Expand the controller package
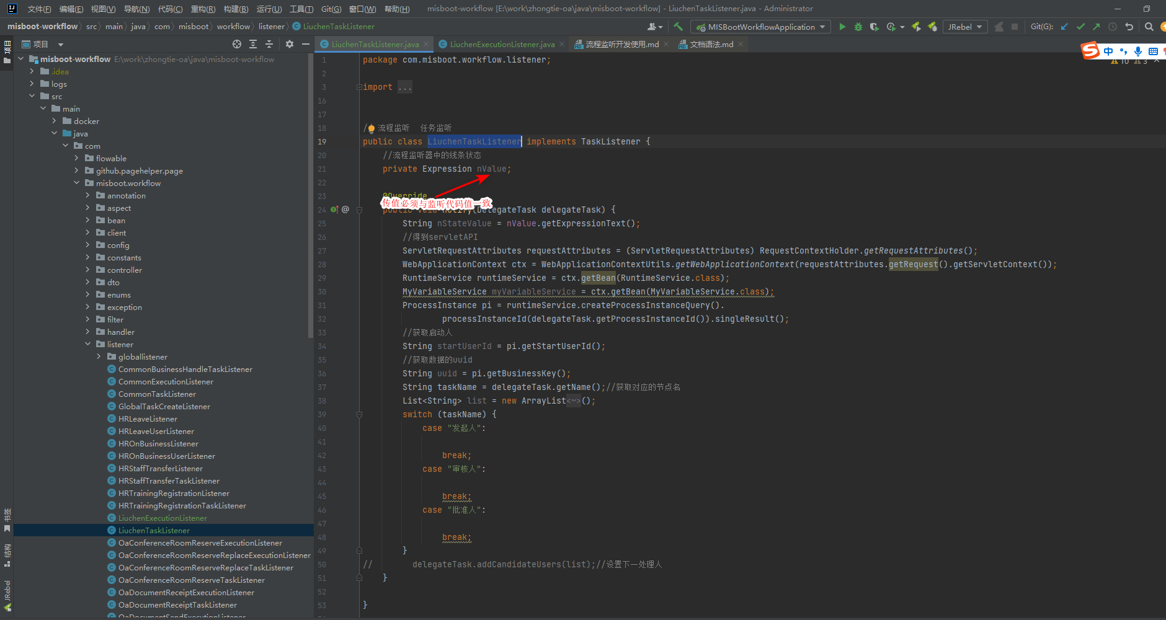Viewport: 1166px width, 620px height. pyautogui.click(x=87, y=270)
